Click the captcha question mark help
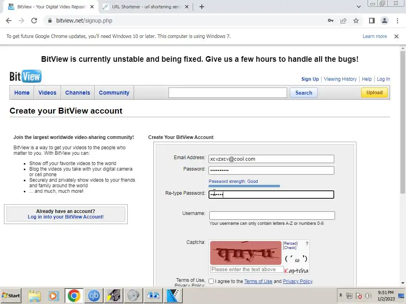The width and height of the screenshot is (406, 304). point(307,243)
